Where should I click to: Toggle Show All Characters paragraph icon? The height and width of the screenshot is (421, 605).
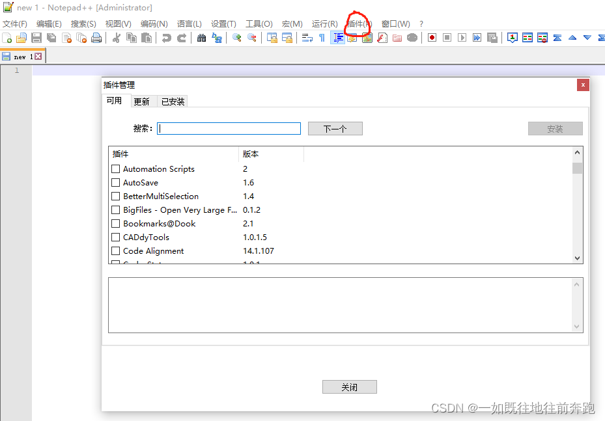320,37
